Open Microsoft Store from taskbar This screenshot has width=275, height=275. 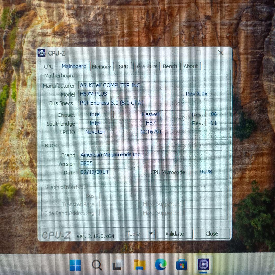[x=182, y=265]
